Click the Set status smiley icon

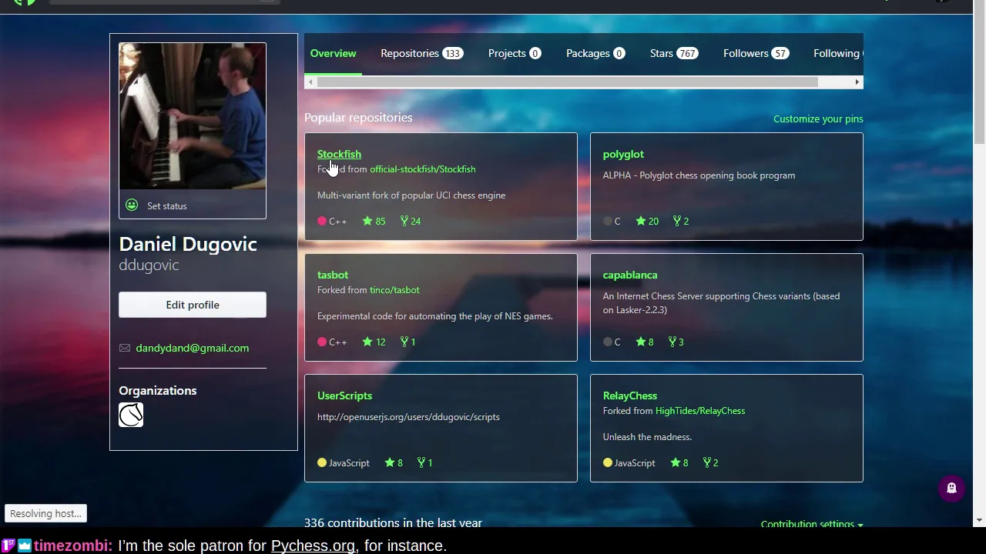pyautogui.click(x=132, y=205)
